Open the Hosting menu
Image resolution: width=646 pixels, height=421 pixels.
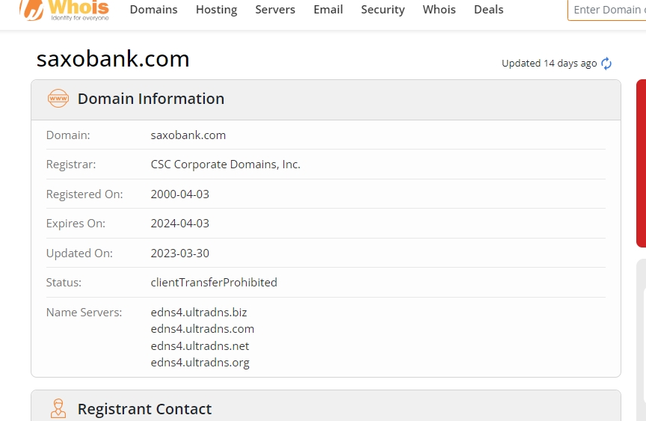pyautogui.click(x=216, y=10)
